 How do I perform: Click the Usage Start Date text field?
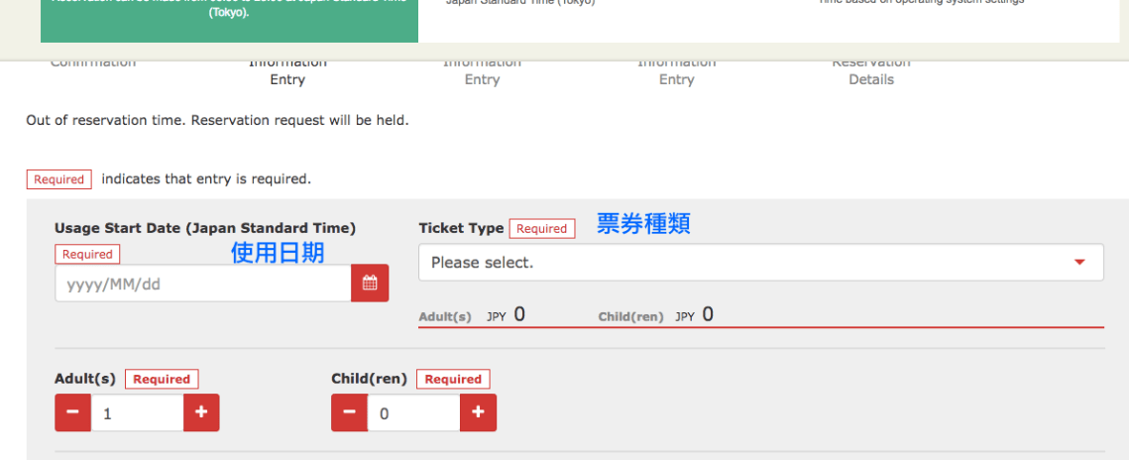click(203, 285)
